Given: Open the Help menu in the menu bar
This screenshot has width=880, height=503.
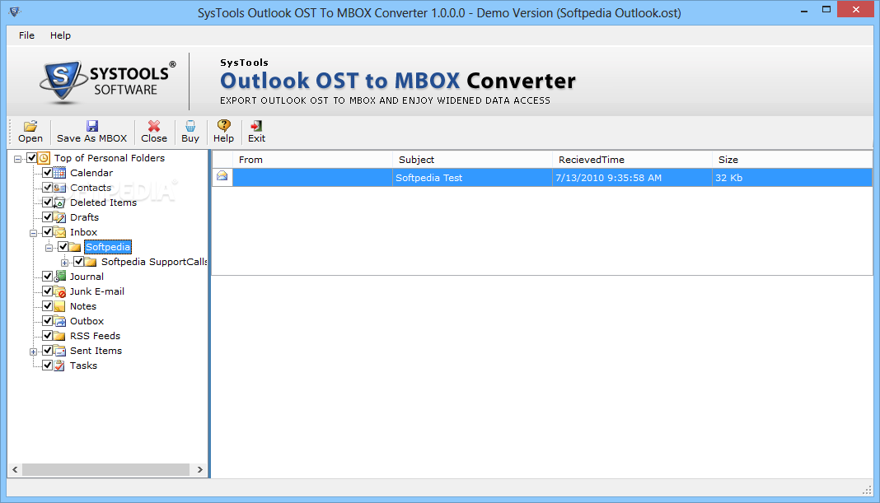Looking at the screenshot, I should [60, 35].
